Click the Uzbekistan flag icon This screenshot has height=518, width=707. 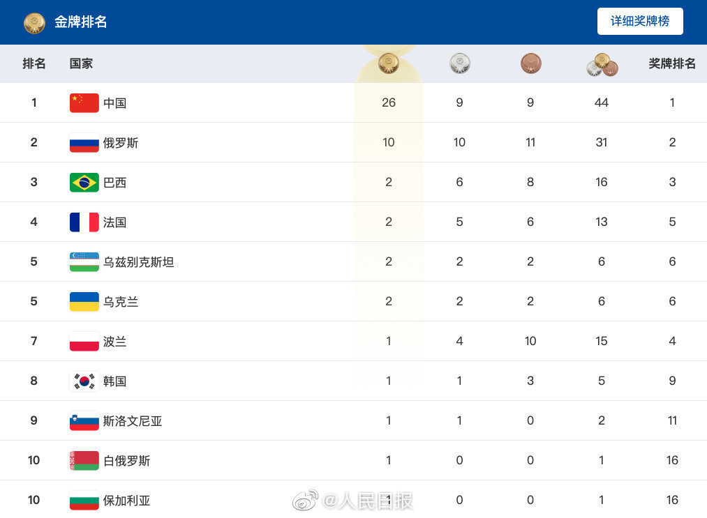point(84,261)
